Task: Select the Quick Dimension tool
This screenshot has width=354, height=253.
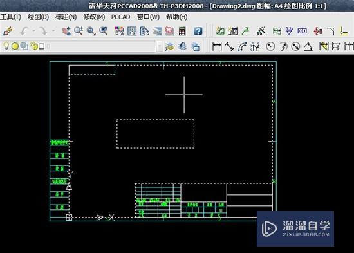Action: point(324,46)
